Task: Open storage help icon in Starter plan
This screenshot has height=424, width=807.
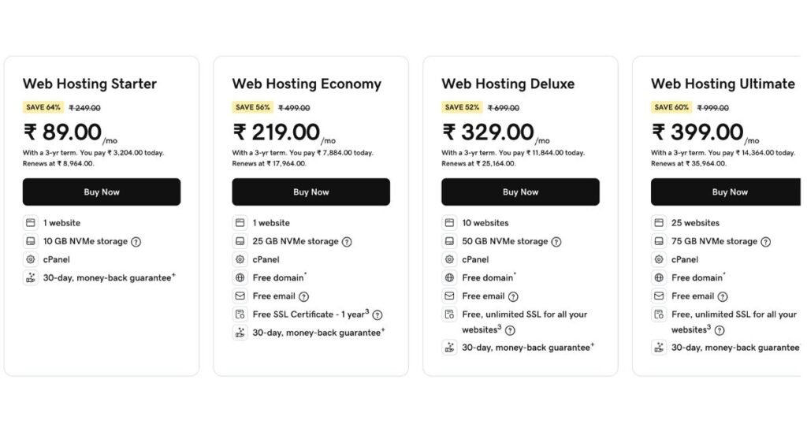Action: 136,242
